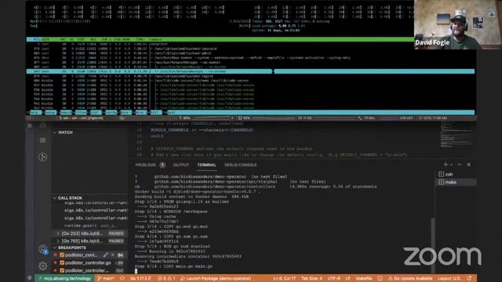This screenshot has width=502, height=282.
Task: Edit condition pencil on first podlister breakpoint
Action: coord(106,255)
